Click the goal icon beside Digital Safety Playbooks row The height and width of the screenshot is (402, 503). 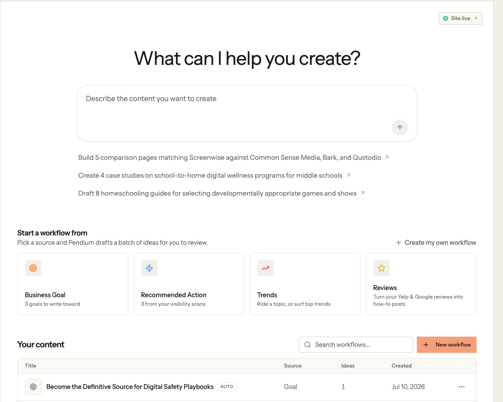33,387
